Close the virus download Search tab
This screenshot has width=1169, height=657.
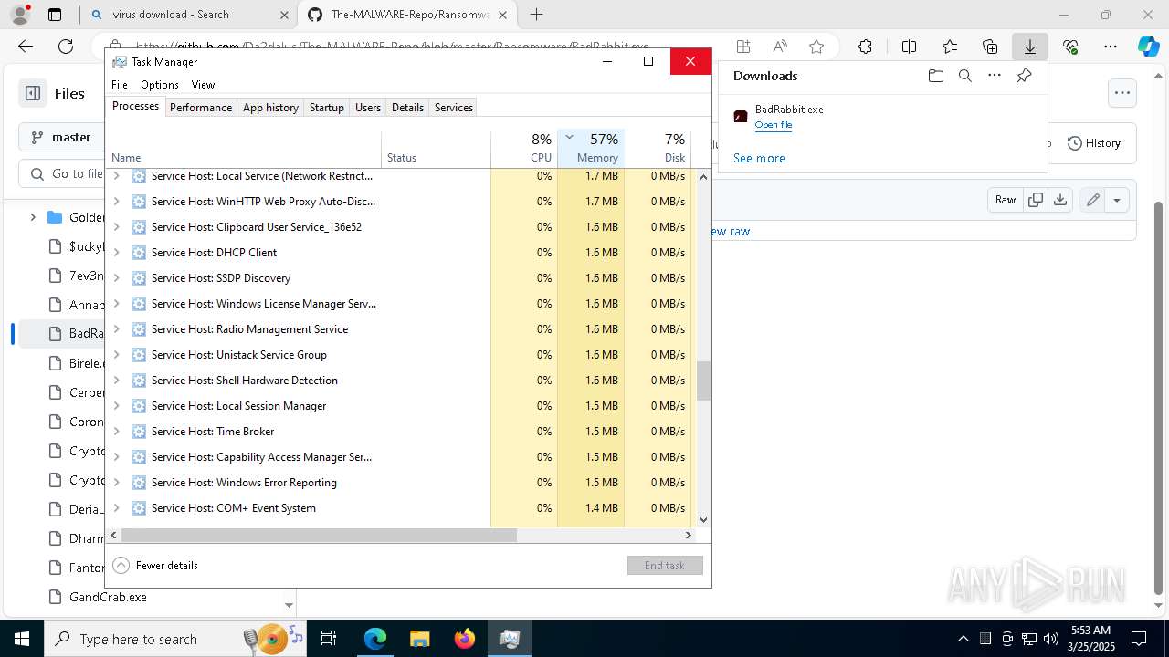point(284,15)
